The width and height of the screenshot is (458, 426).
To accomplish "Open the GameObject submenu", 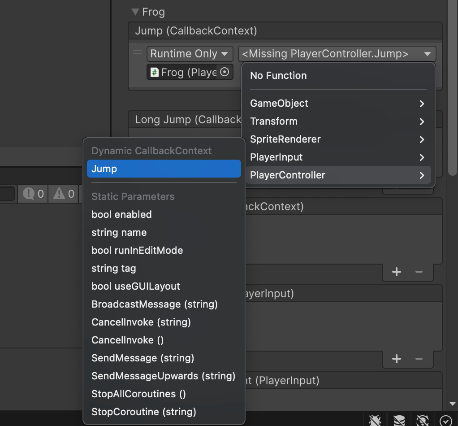I will (x=338, y=104).
